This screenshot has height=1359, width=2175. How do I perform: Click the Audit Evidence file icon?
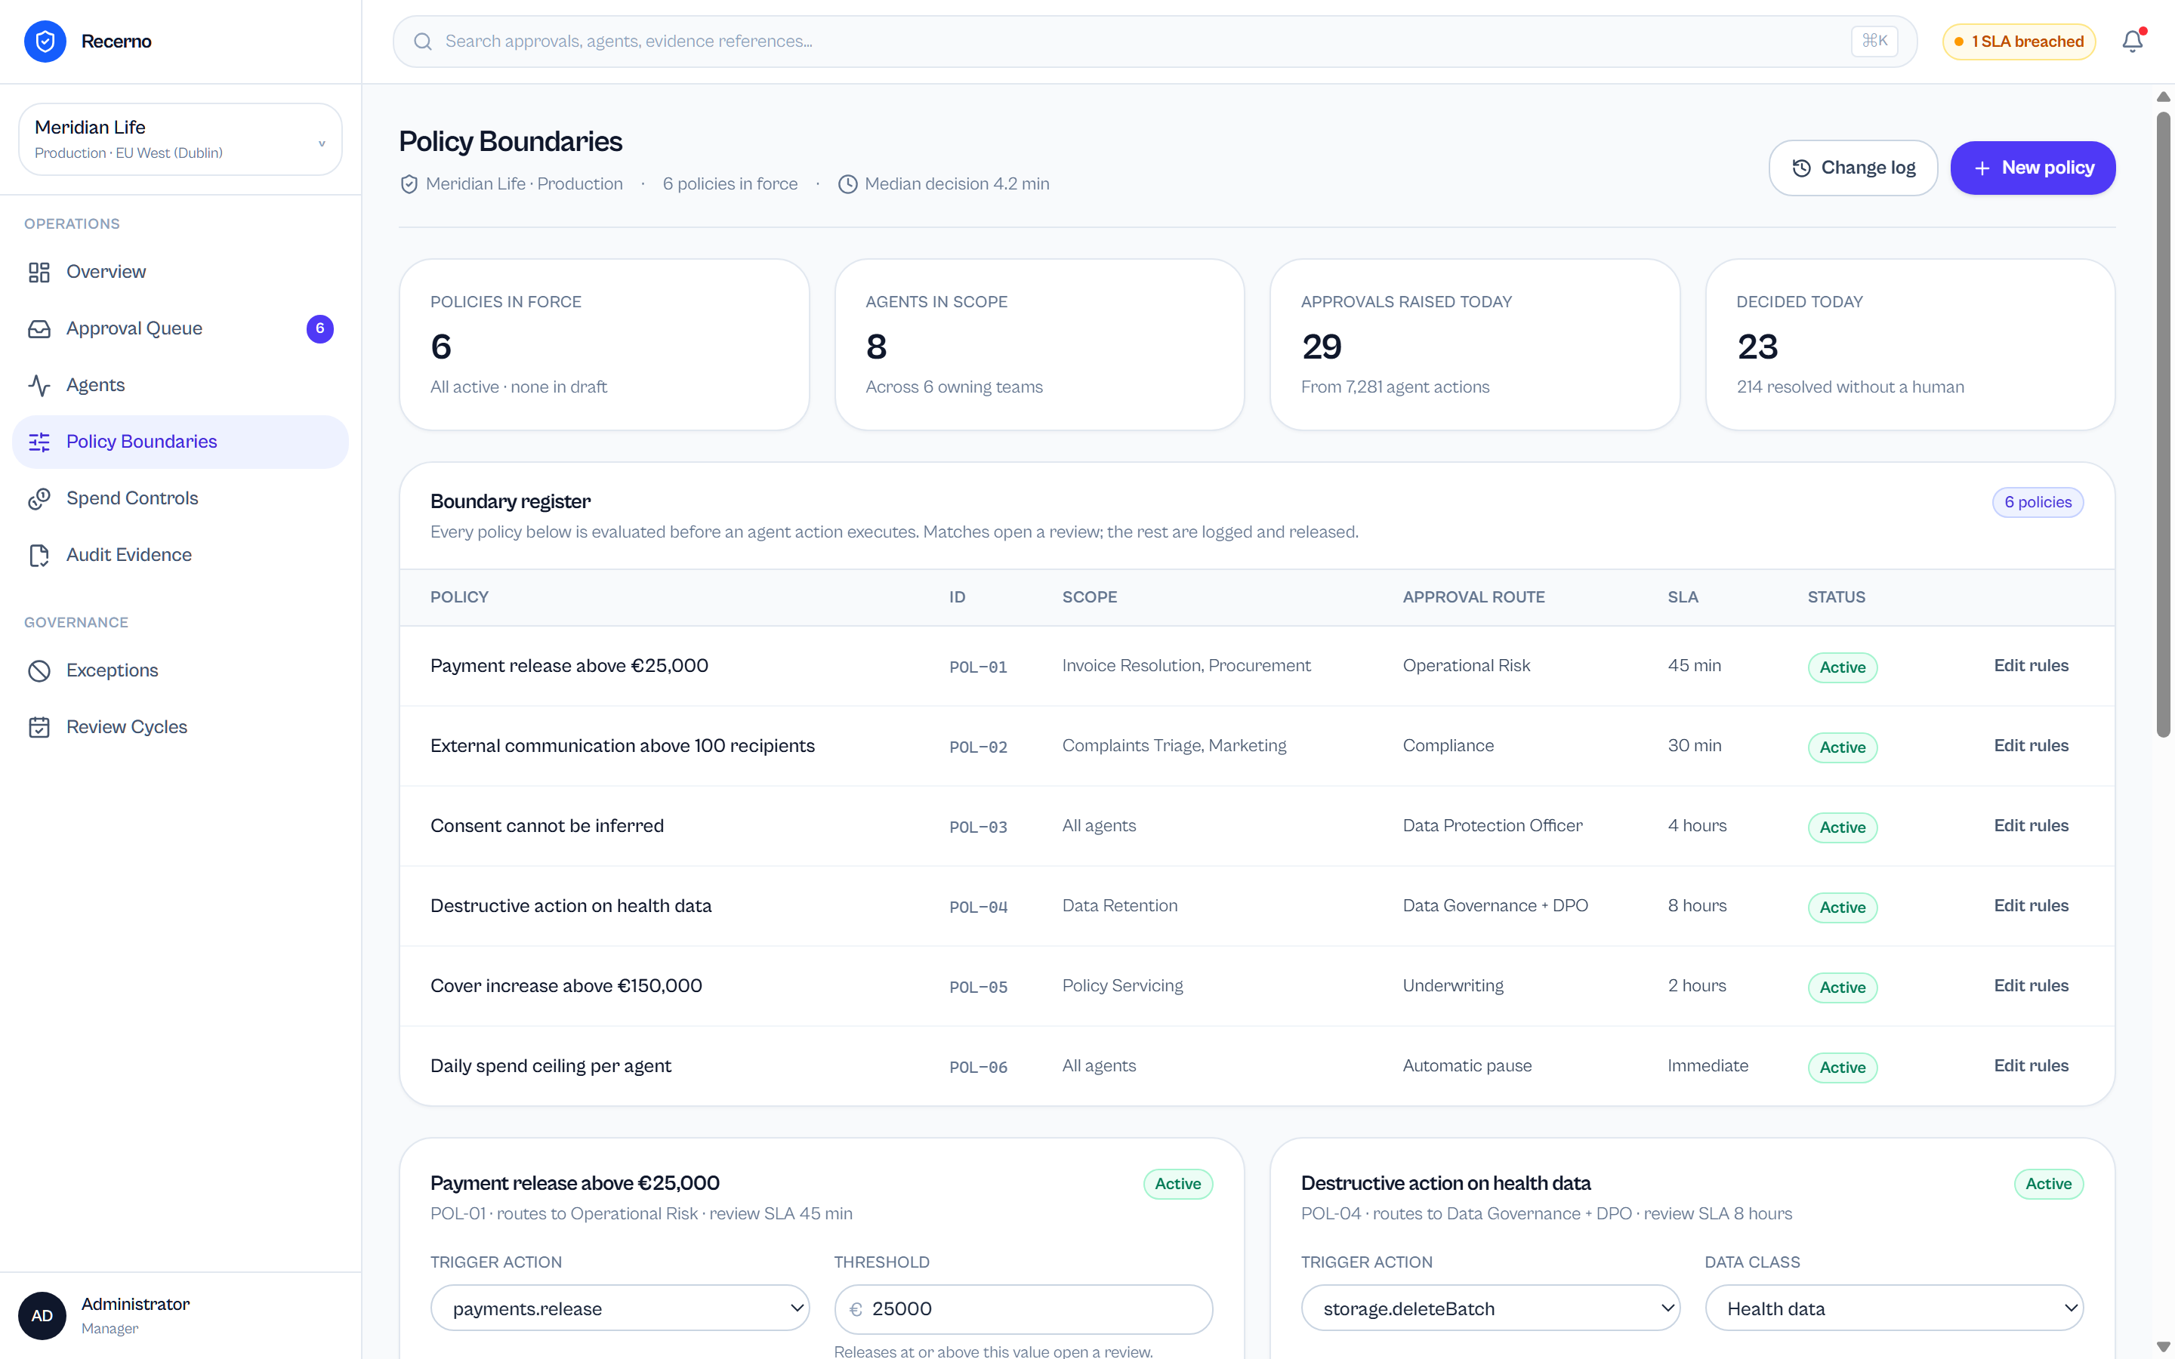39,555
